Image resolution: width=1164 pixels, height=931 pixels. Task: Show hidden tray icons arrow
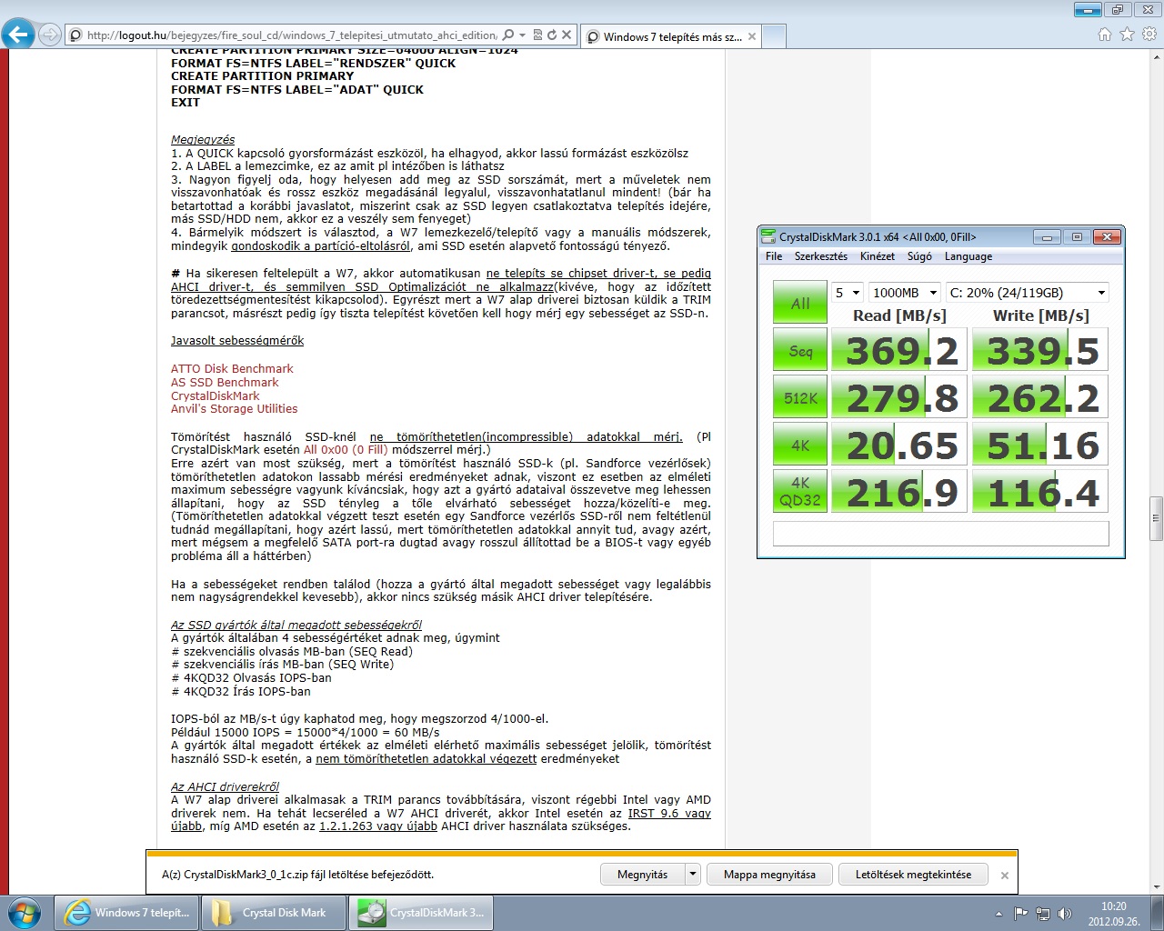click(x=999, y=914)
